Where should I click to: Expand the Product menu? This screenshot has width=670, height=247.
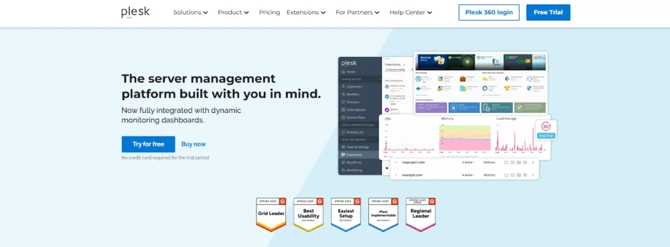point(234,12)
